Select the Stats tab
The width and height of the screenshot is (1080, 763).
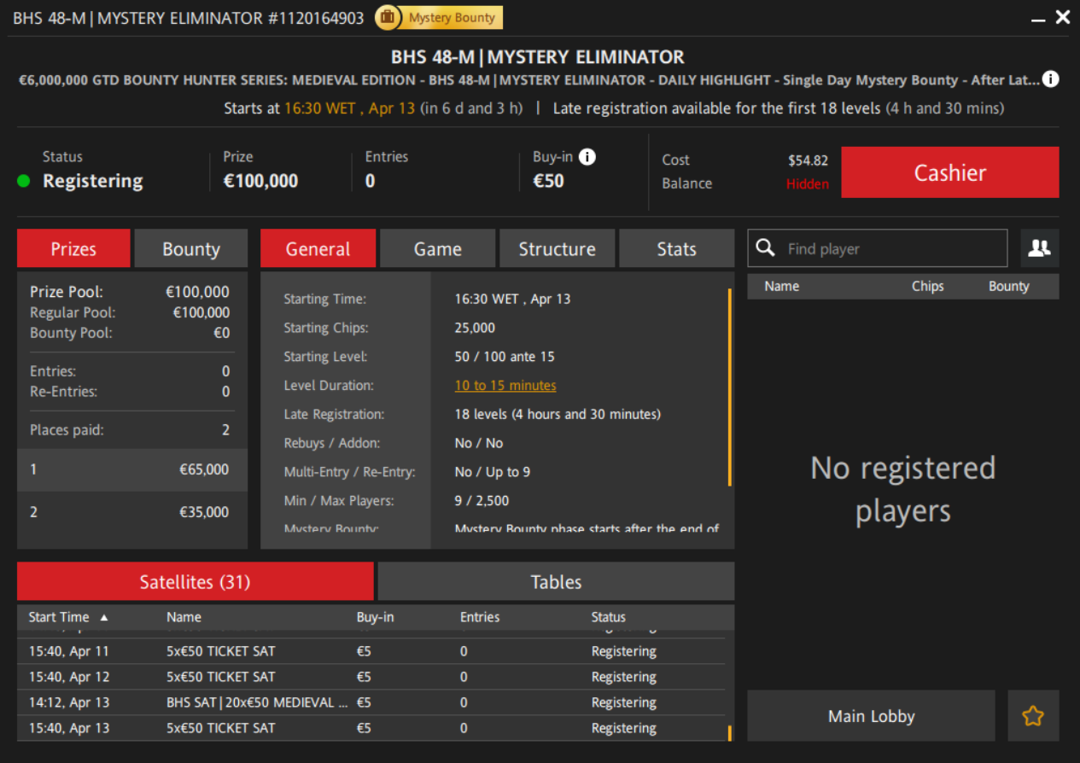click(x=676, y=249)
